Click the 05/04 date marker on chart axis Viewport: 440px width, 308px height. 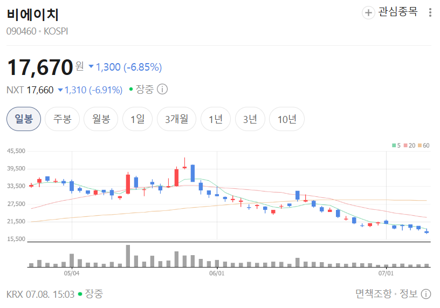coord(72,273)
